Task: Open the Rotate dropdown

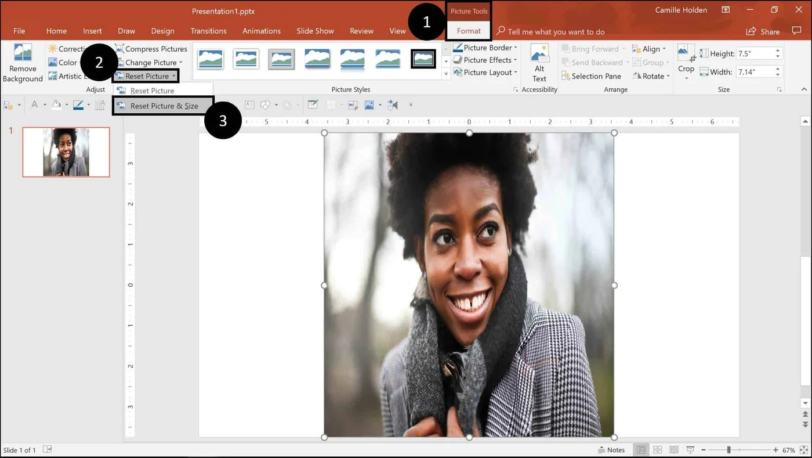Action: pos(651,76)
